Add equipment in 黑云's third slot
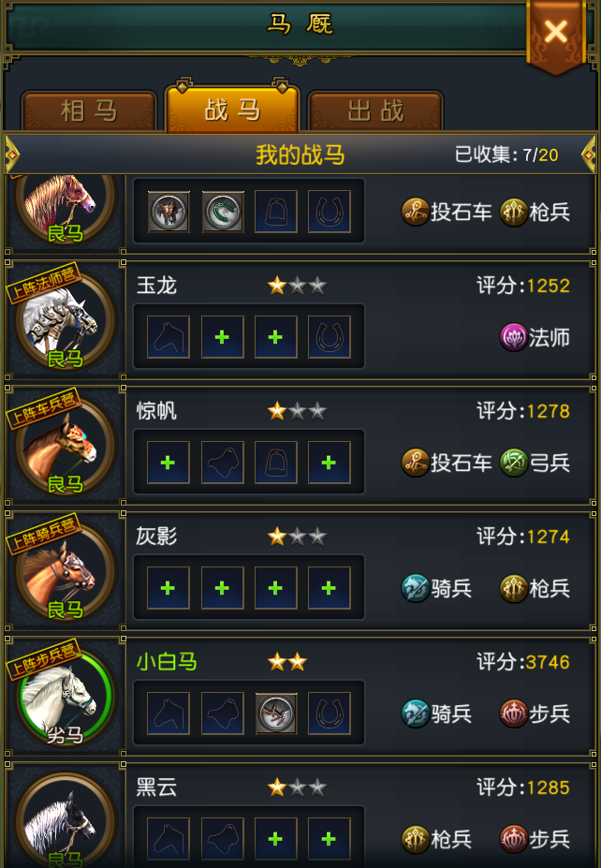This screenshot has height=868, width=601. pos(276,839)
